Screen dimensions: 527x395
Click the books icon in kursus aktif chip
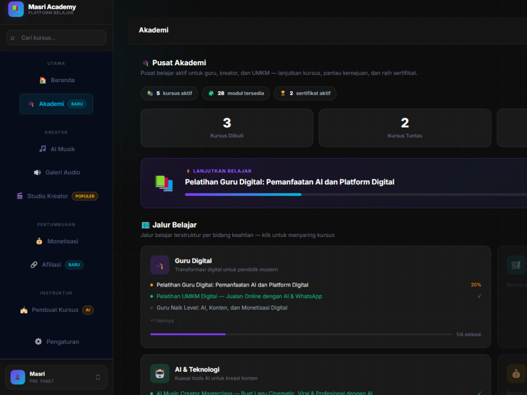(x=150, y=93)
